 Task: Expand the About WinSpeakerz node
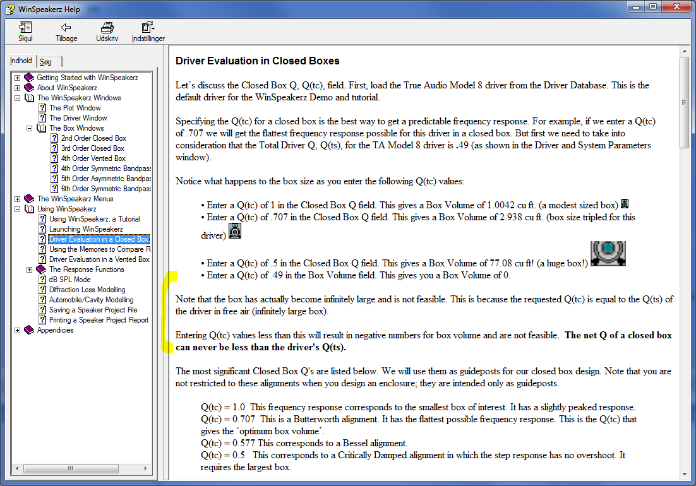[x=17, y=88]
